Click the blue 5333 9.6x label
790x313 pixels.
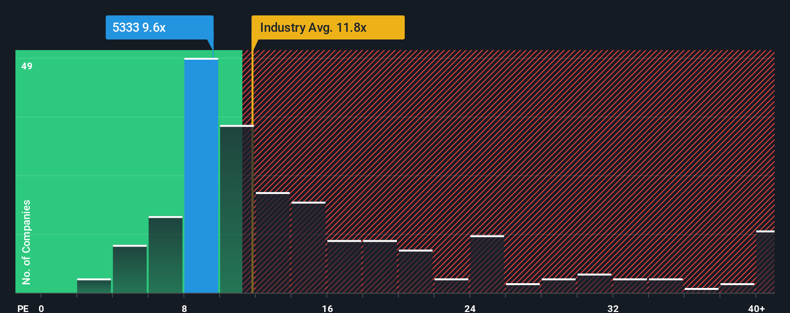(x=159, y=27)
